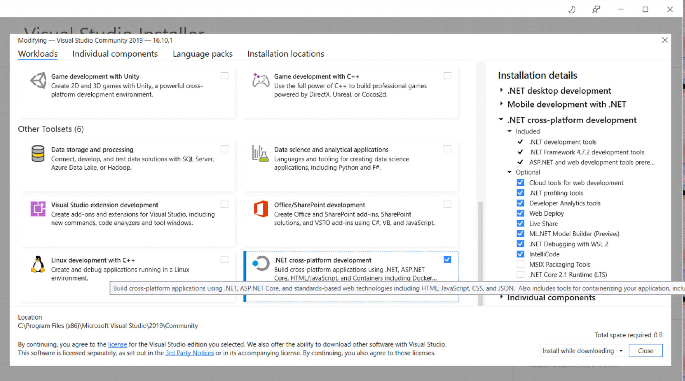Close the Modifying dialog with X

tap(665, 40)
